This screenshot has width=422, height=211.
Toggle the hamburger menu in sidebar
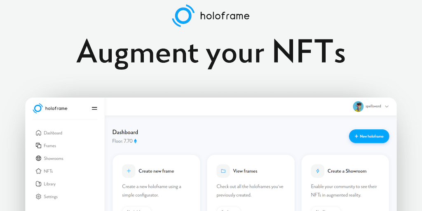tap(94, 108)
